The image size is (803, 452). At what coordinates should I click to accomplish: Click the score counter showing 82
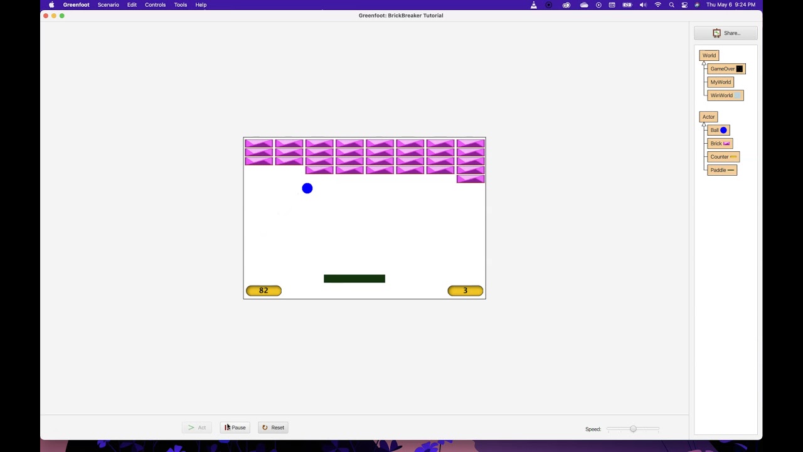263,291
